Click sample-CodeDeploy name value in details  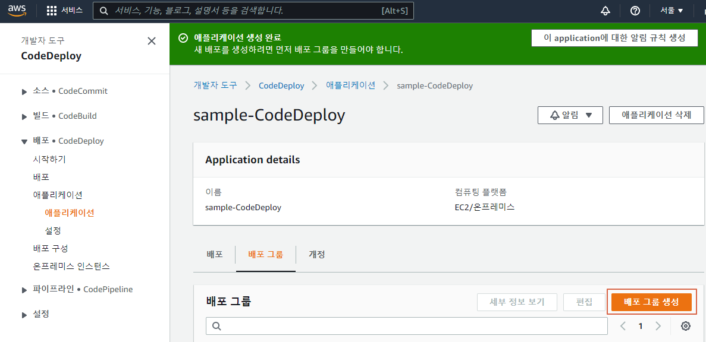243,208
